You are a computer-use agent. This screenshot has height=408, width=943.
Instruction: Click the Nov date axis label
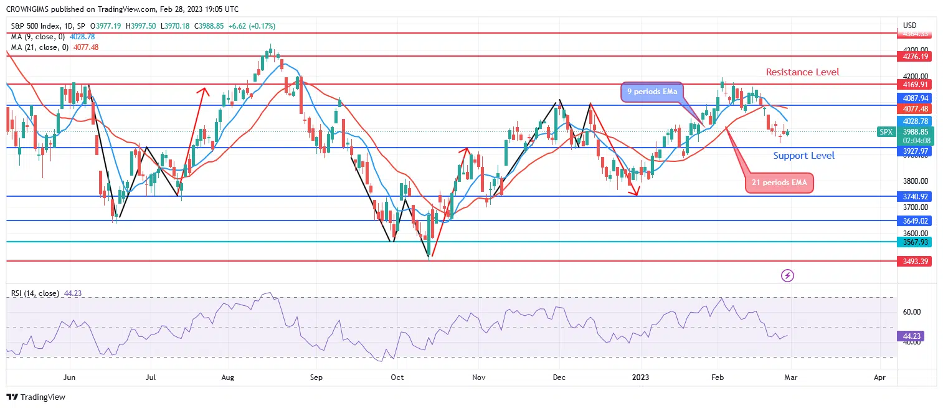pos(478,377)
